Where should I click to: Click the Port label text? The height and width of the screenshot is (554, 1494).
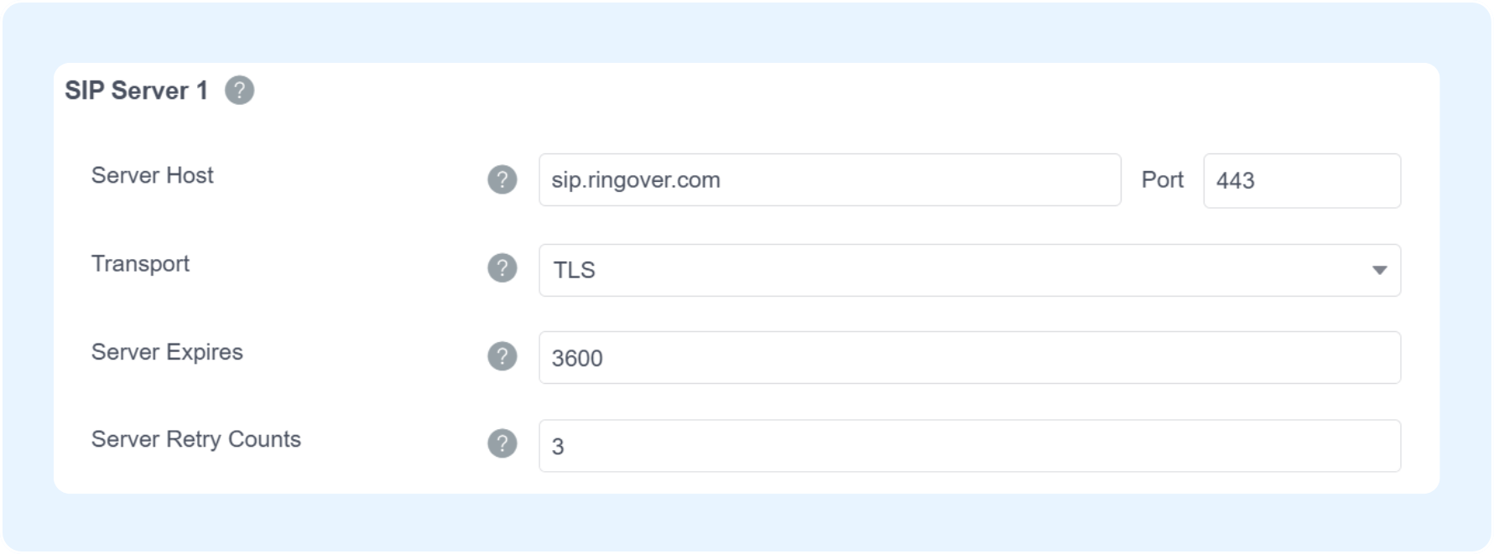[1162, 180]
